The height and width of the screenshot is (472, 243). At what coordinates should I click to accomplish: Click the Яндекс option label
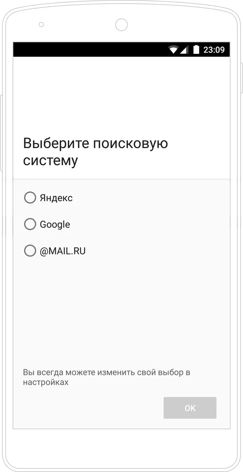click(x=56, y=198)
